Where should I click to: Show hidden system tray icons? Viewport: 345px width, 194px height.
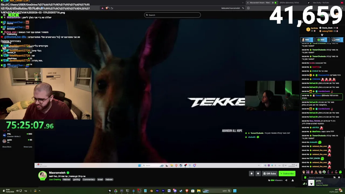pyautogui.click(x=39, y=191)
